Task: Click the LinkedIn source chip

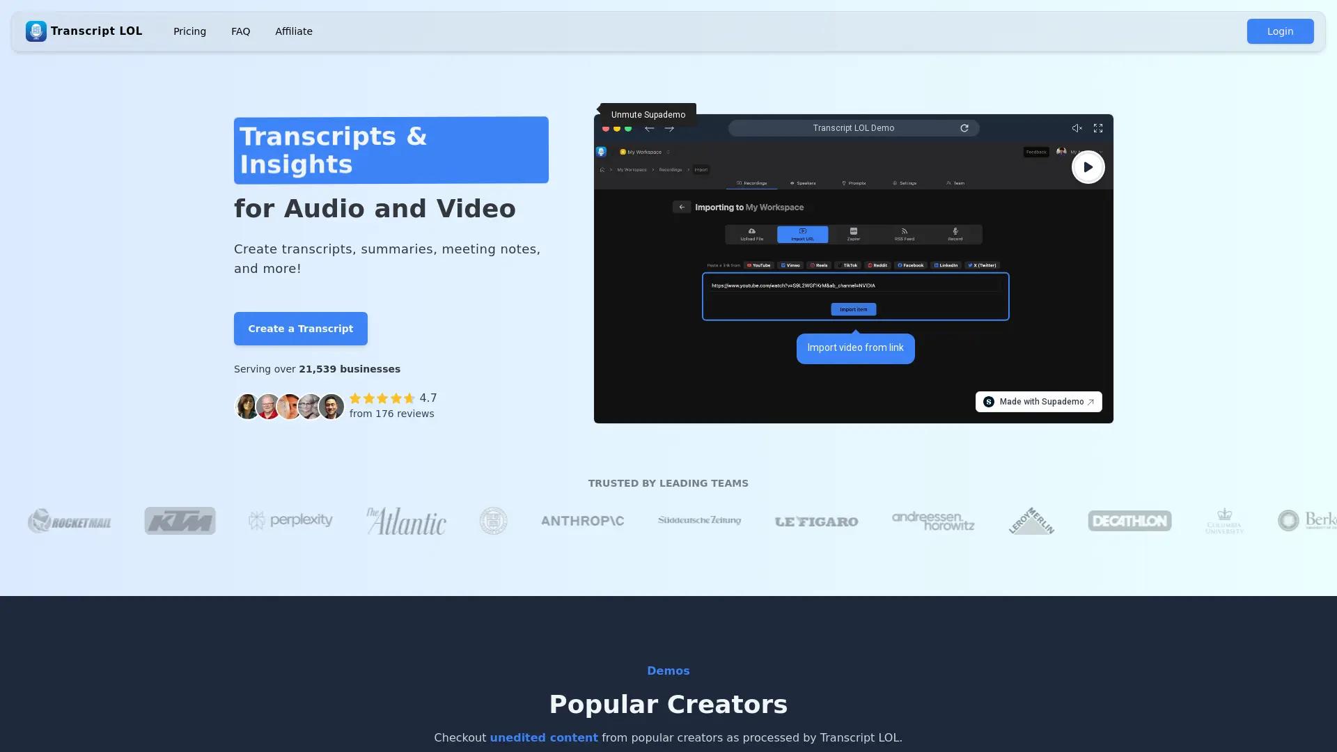Action: coord(946,265)
